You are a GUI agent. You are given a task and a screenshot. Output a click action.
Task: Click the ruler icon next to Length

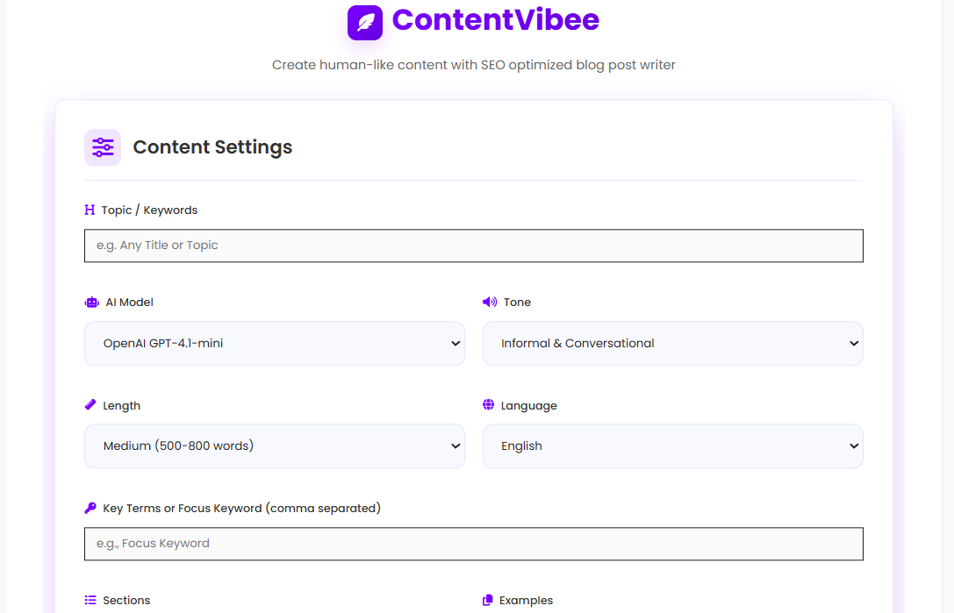90,405
